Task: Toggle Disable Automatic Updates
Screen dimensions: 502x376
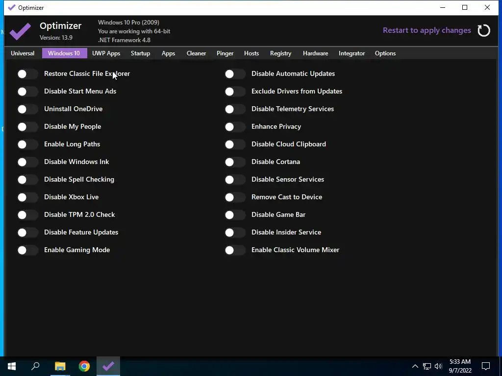Action: pos(235,74)
